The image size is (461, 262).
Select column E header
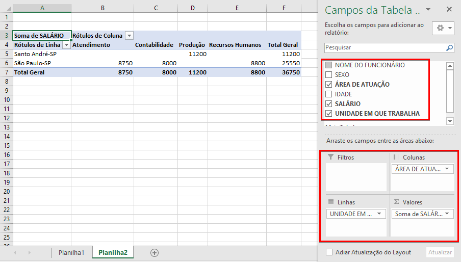(x=237, y=8)
